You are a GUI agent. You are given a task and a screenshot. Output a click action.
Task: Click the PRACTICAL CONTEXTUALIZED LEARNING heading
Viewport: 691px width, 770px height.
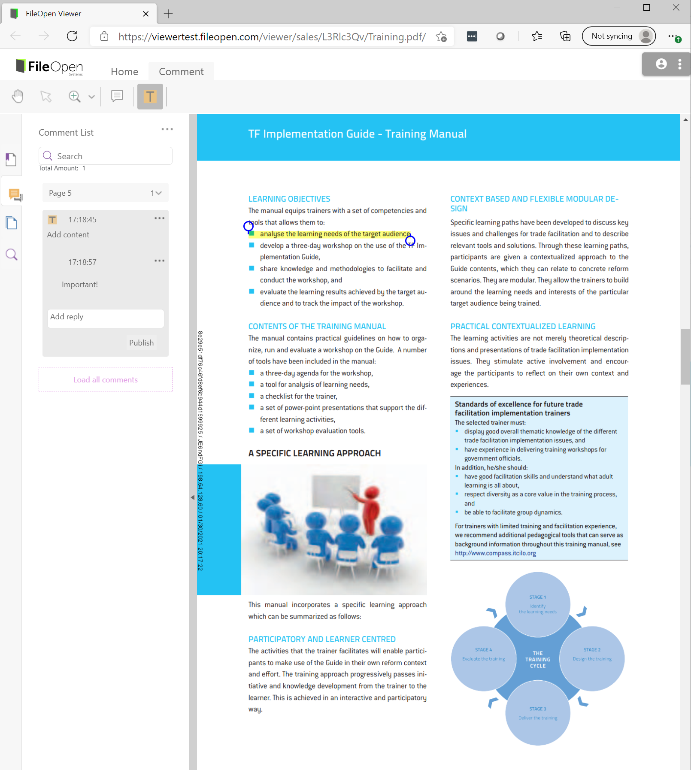coord(523,326)
